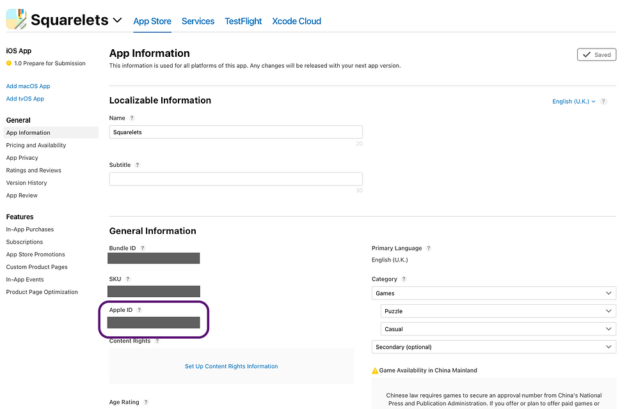Open the Puzzle subcategory dropdown

pos(498,311)
